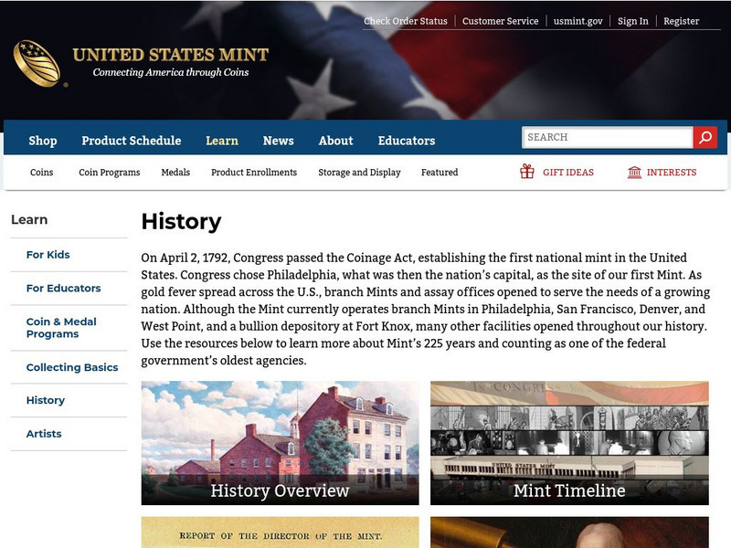
Task: Open the Mint Timeline thumbnail
Action: tap(569, 443)
